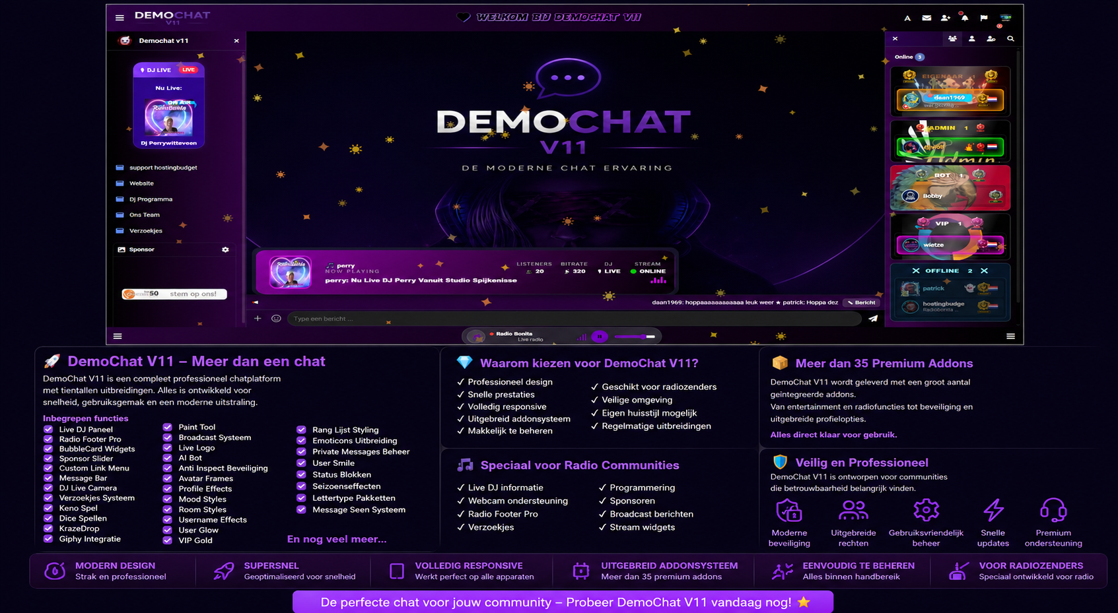Toggle the AI Bot checkbox

pos(167,458)
